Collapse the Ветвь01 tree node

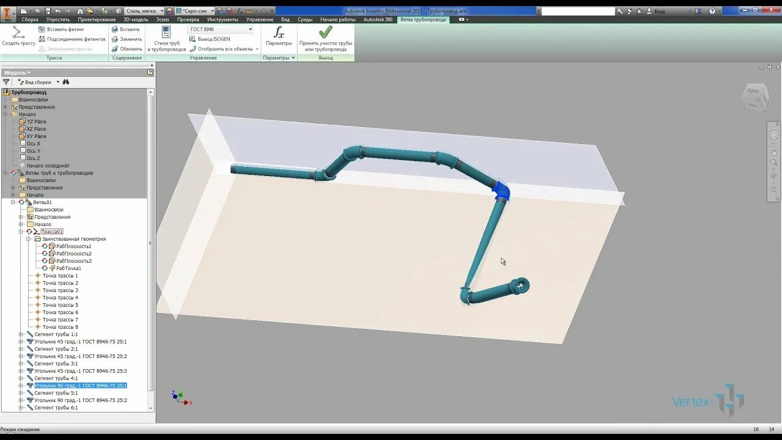(13, 202)
